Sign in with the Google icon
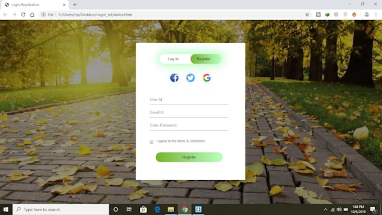 [x=207, y=78]
